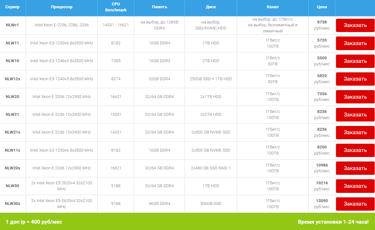Click benchmark range 14331 - 16621
This screenshot has height=230, width=375.
point(116,25)
